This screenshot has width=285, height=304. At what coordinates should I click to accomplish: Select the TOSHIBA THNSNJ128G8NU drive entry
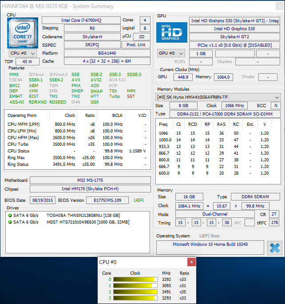click(x=77, y=216)
